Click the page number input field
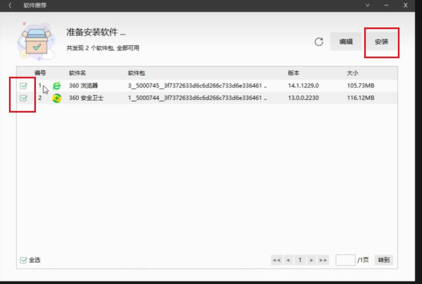The width and height of the screenshot is (422, 284). click(345, 260)
